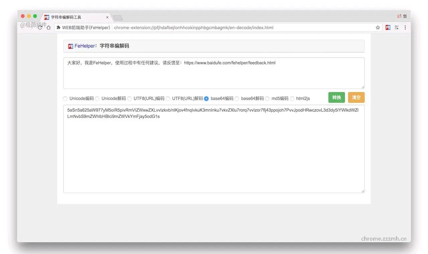Viewport: 428px width, 254px height.
Task: Open the FeHelper extension toolbar icon
Action: 388,27
